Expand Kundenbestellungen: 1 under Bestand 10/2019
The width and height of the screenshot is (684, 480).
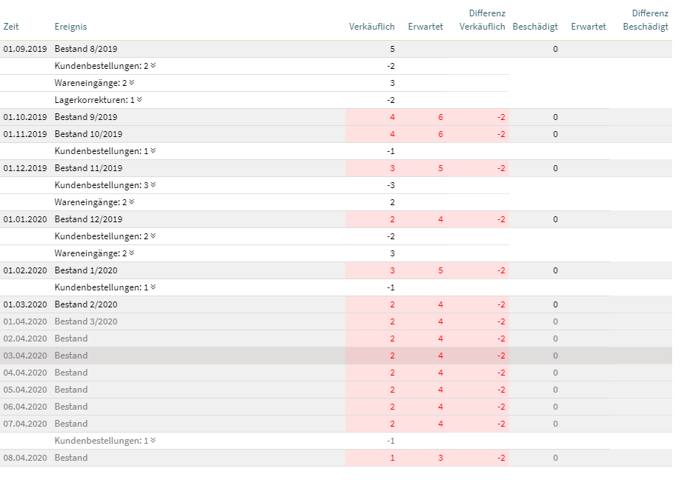click(x=153, y=151)
